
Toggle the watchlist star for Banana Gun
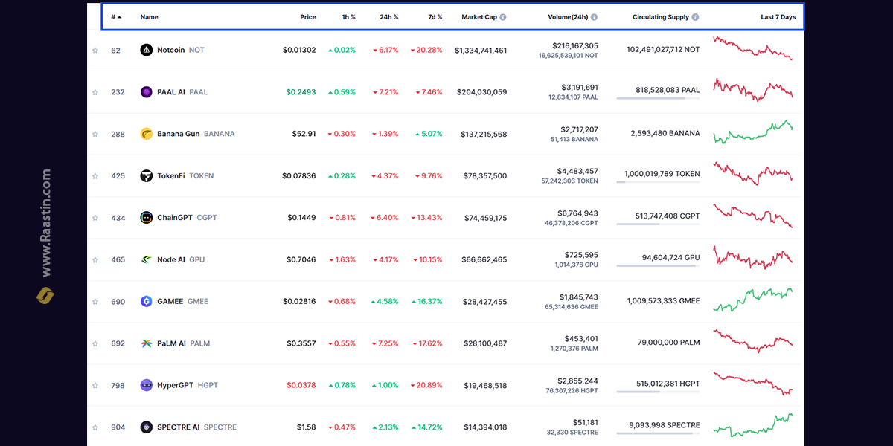click(x=95, y=135)
